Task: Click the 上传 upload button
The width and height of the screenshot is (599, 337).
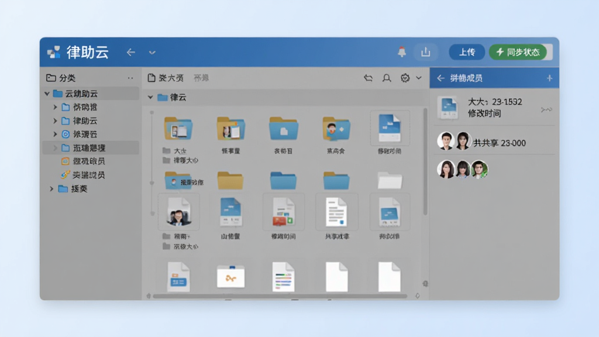Action: coord(467,52)
